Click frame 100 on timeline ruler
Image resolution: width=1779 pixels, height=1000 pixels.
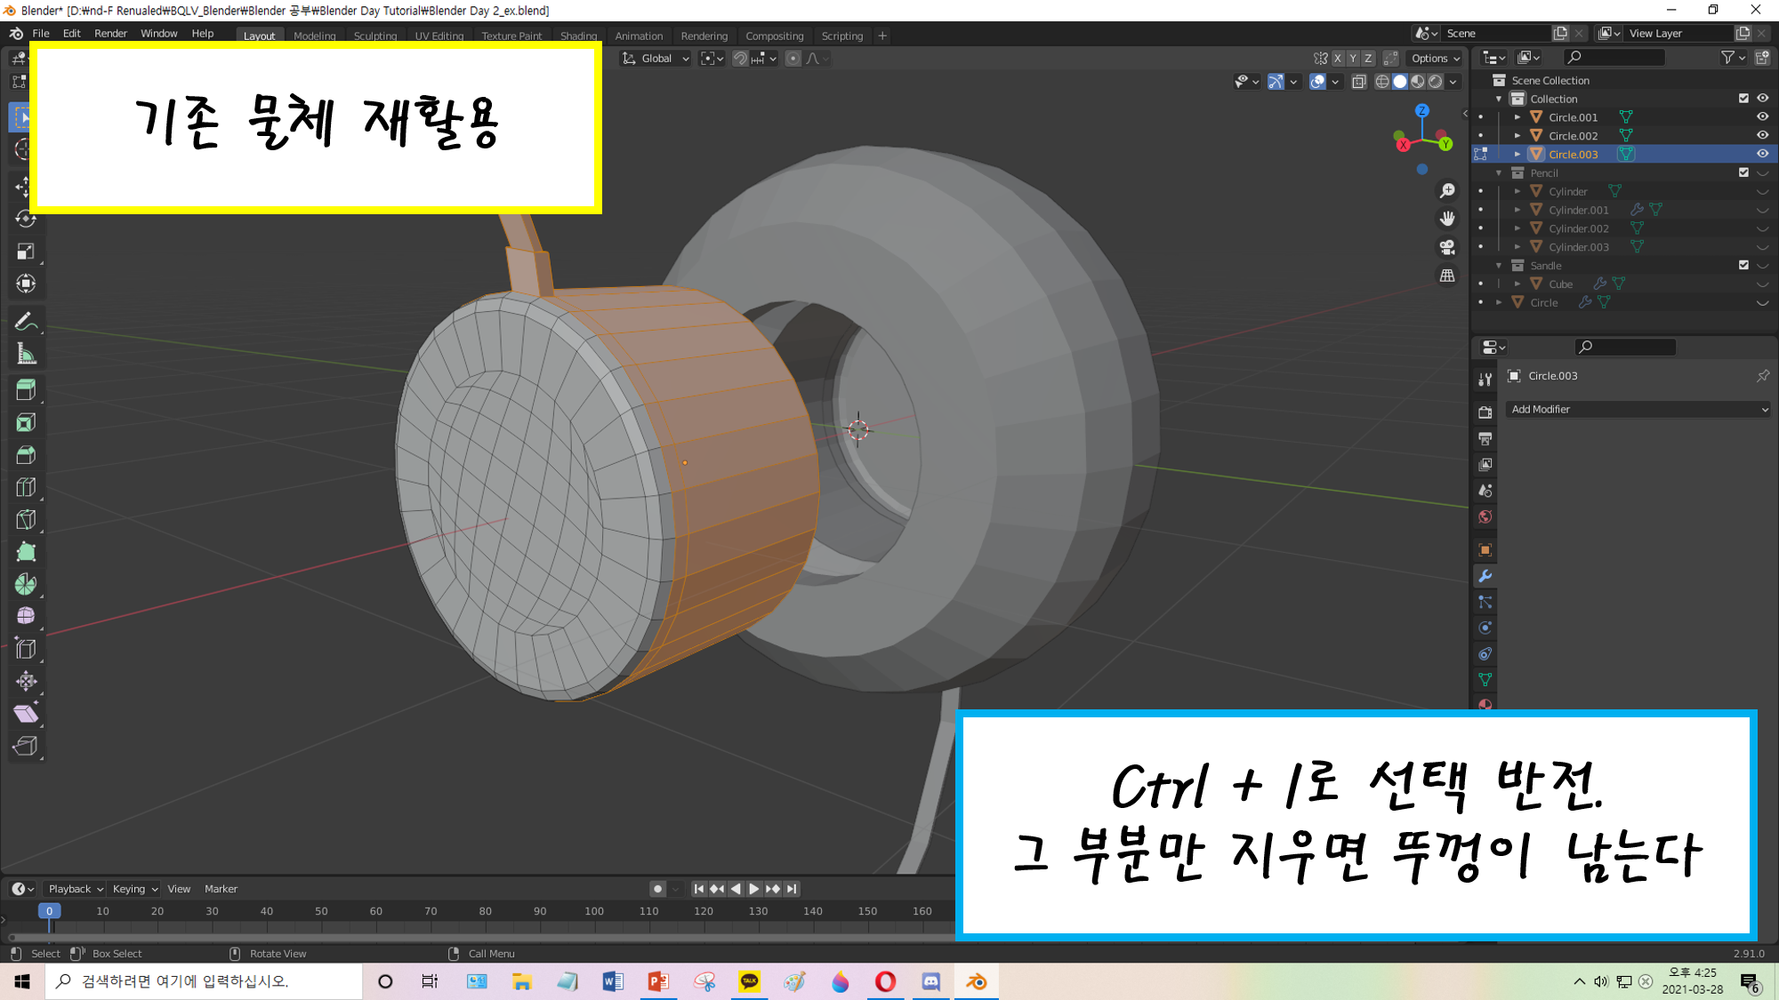594,911
